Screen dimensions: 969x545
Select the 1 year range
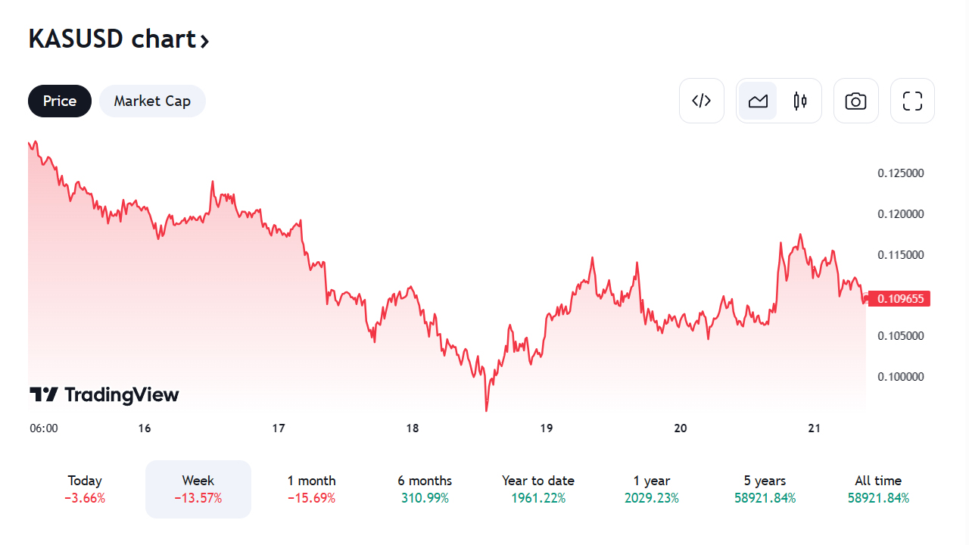pos(652,489)
